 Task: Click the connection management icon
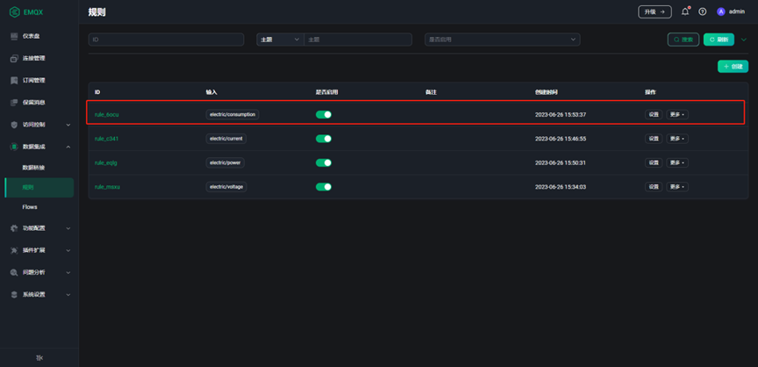14,59
